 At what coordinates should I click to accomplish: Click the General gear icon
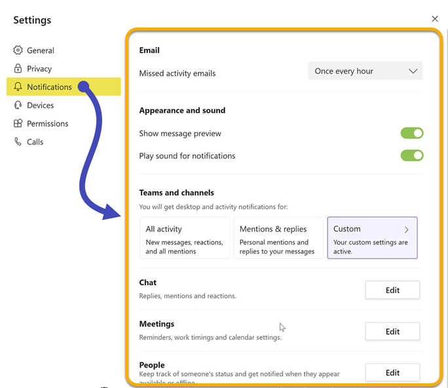coord(18,50)
